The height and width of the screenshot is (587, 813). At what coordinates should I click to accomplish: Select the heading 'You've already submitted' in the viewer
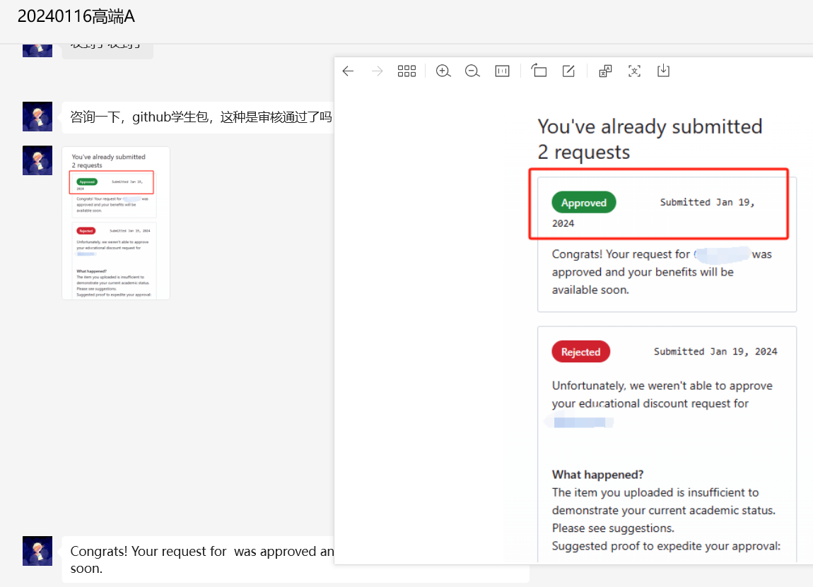pyautogui.click(x=650, y=127)
